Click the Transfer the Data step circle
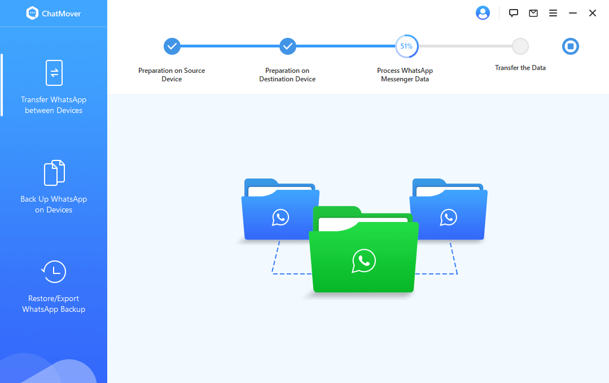This screenshot has height=383, width=609. click(x=520, y=46)
